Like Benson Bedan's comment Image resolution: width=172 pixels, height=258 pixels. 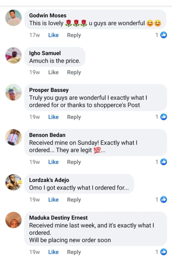click(53, 162)
